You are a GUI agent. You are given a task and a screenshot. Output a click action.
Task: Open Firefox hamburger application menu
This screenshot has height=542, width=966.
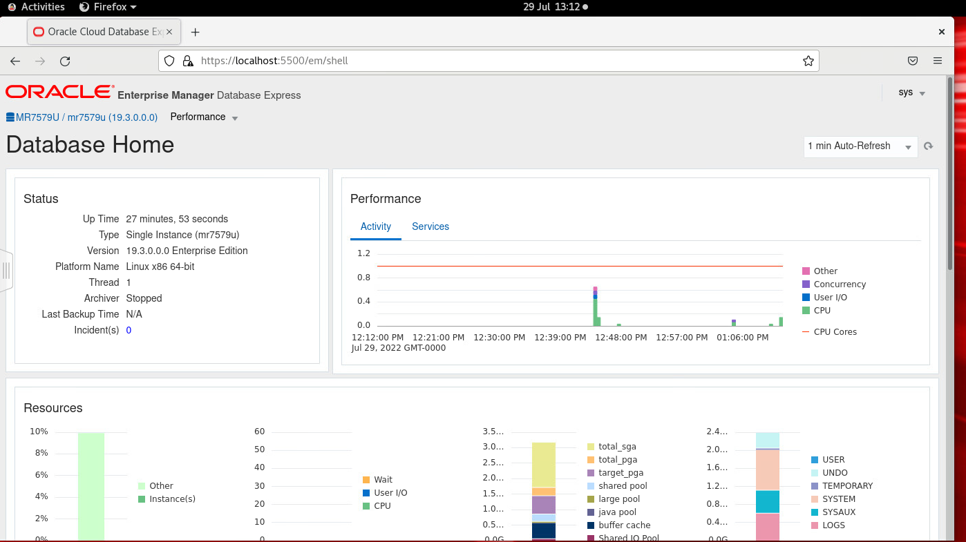938,61
